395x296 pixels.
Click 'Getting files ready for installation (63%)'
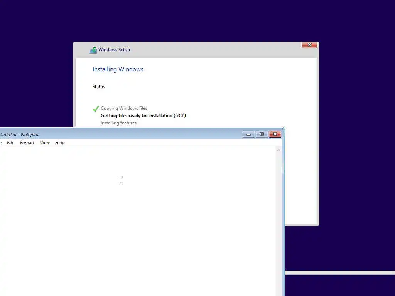point(143,116)
